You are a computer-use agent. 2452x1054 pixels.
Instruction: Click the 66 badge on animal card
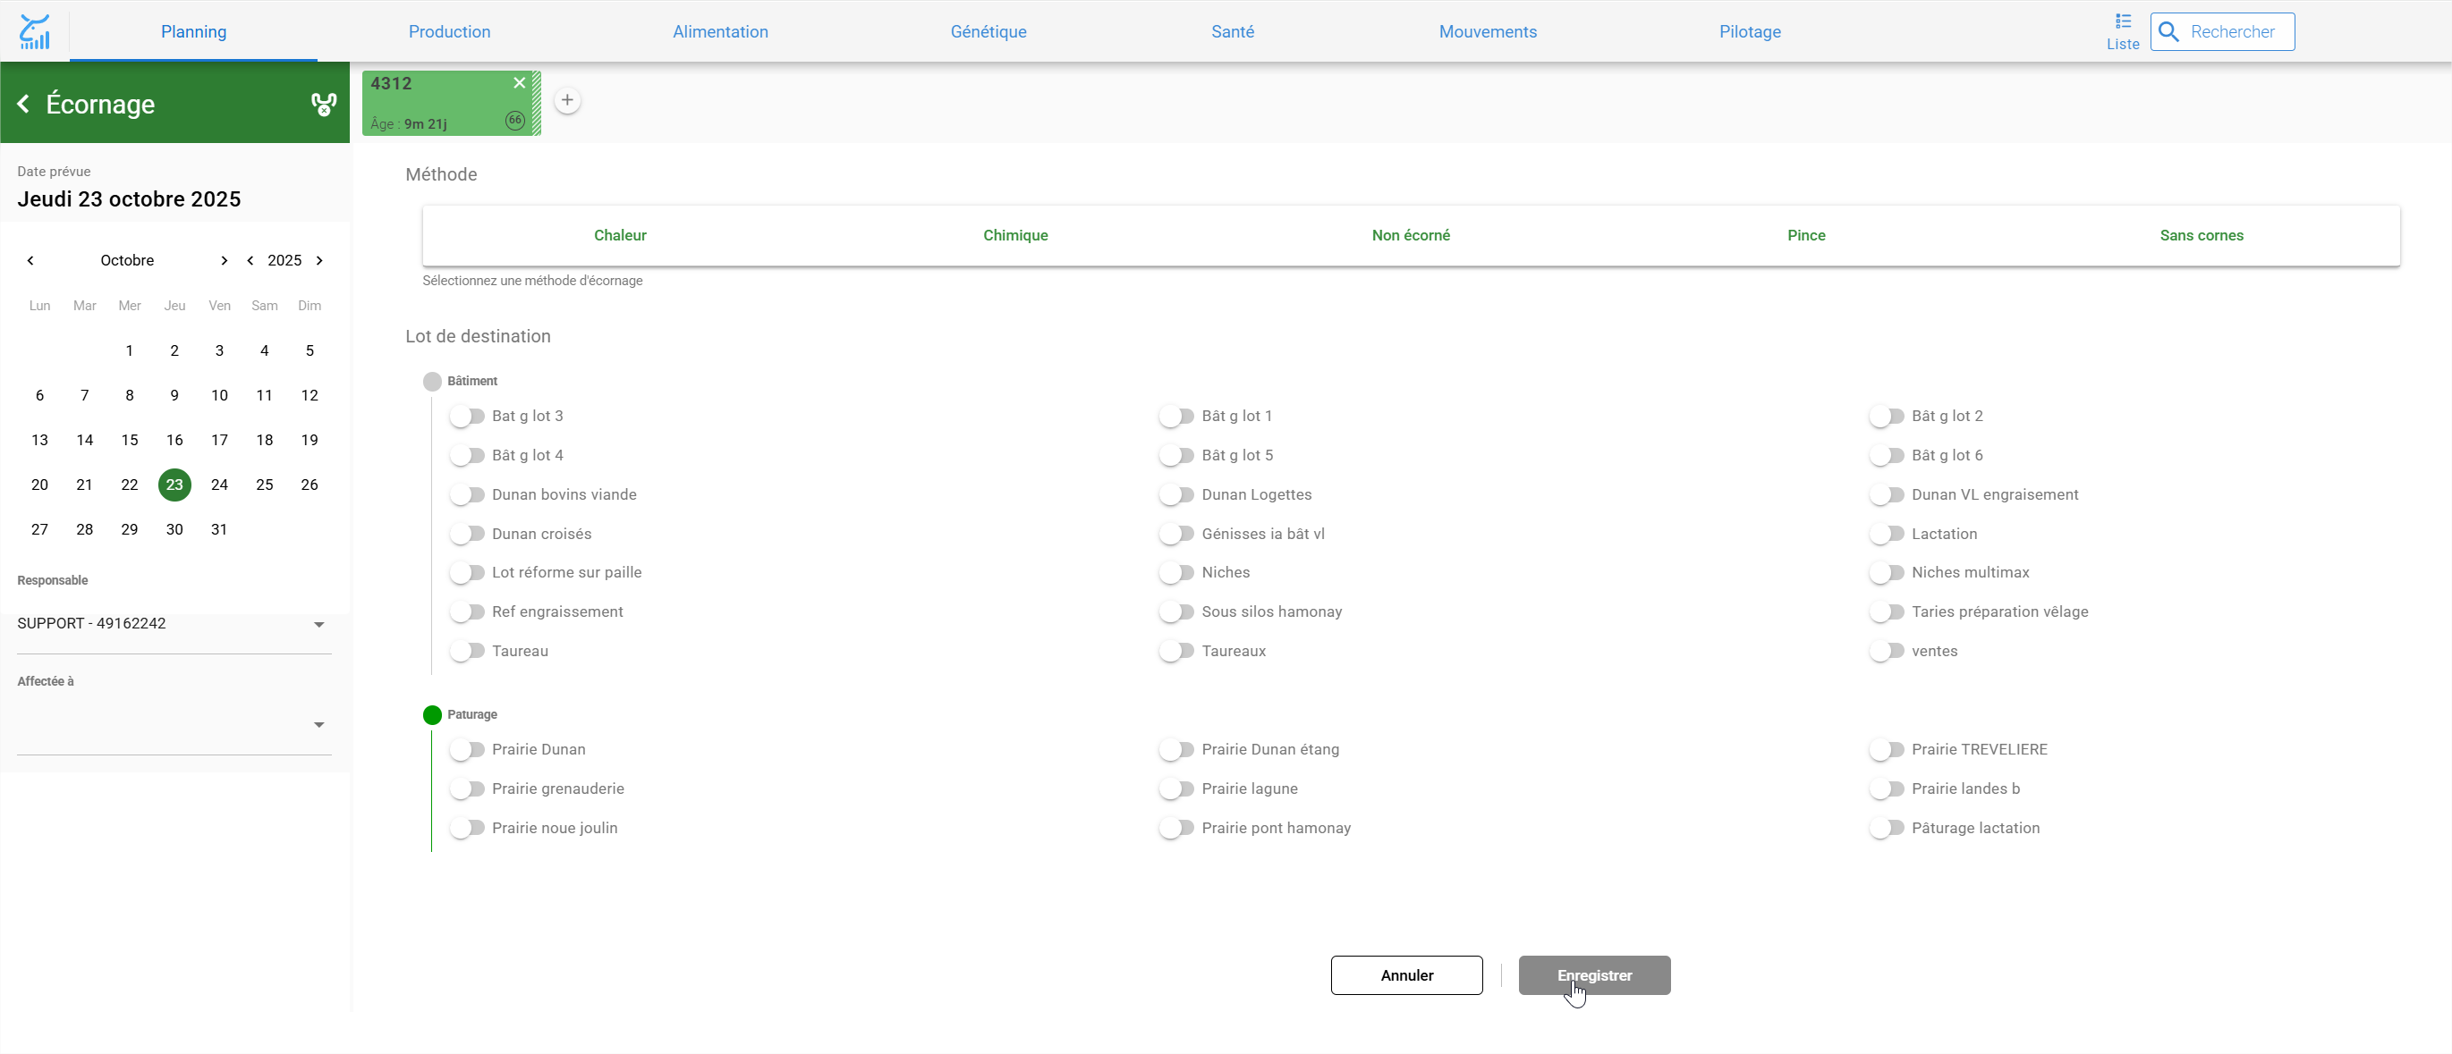coord(515,121)
